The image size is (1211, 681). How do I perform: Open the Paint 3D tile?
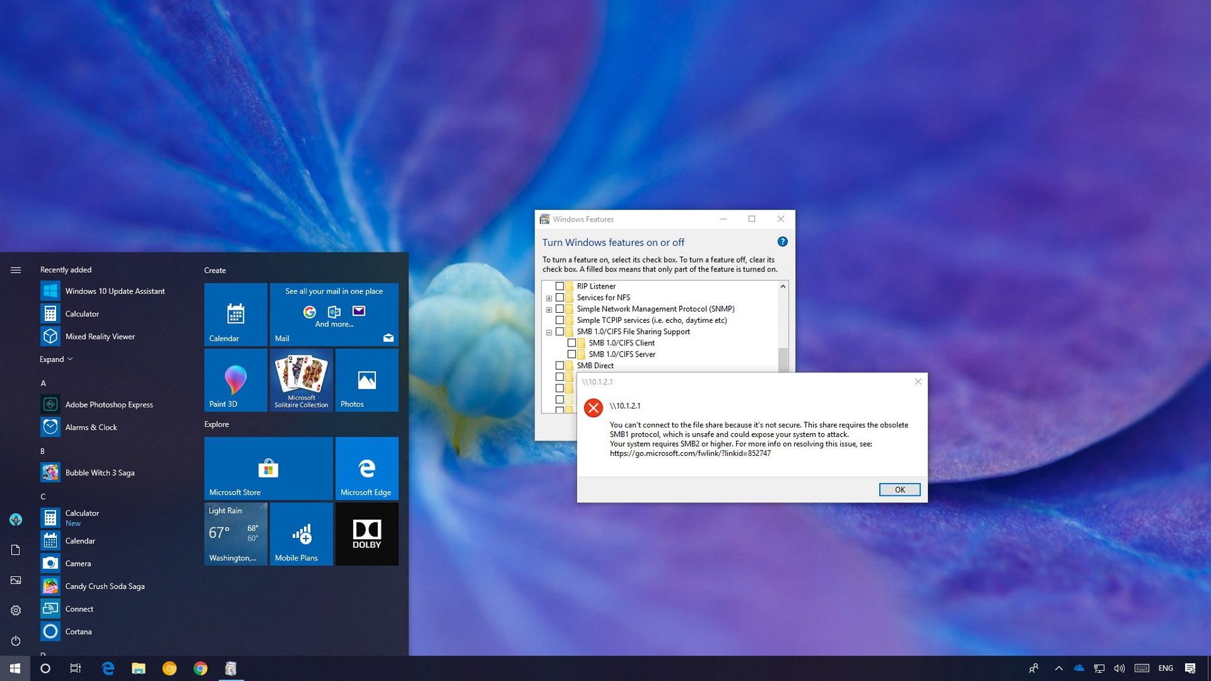(235, 380)
